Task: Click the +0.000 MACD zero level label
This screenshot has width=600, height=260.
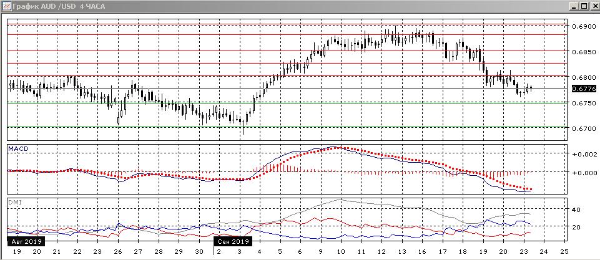Action: click(584, 173)
